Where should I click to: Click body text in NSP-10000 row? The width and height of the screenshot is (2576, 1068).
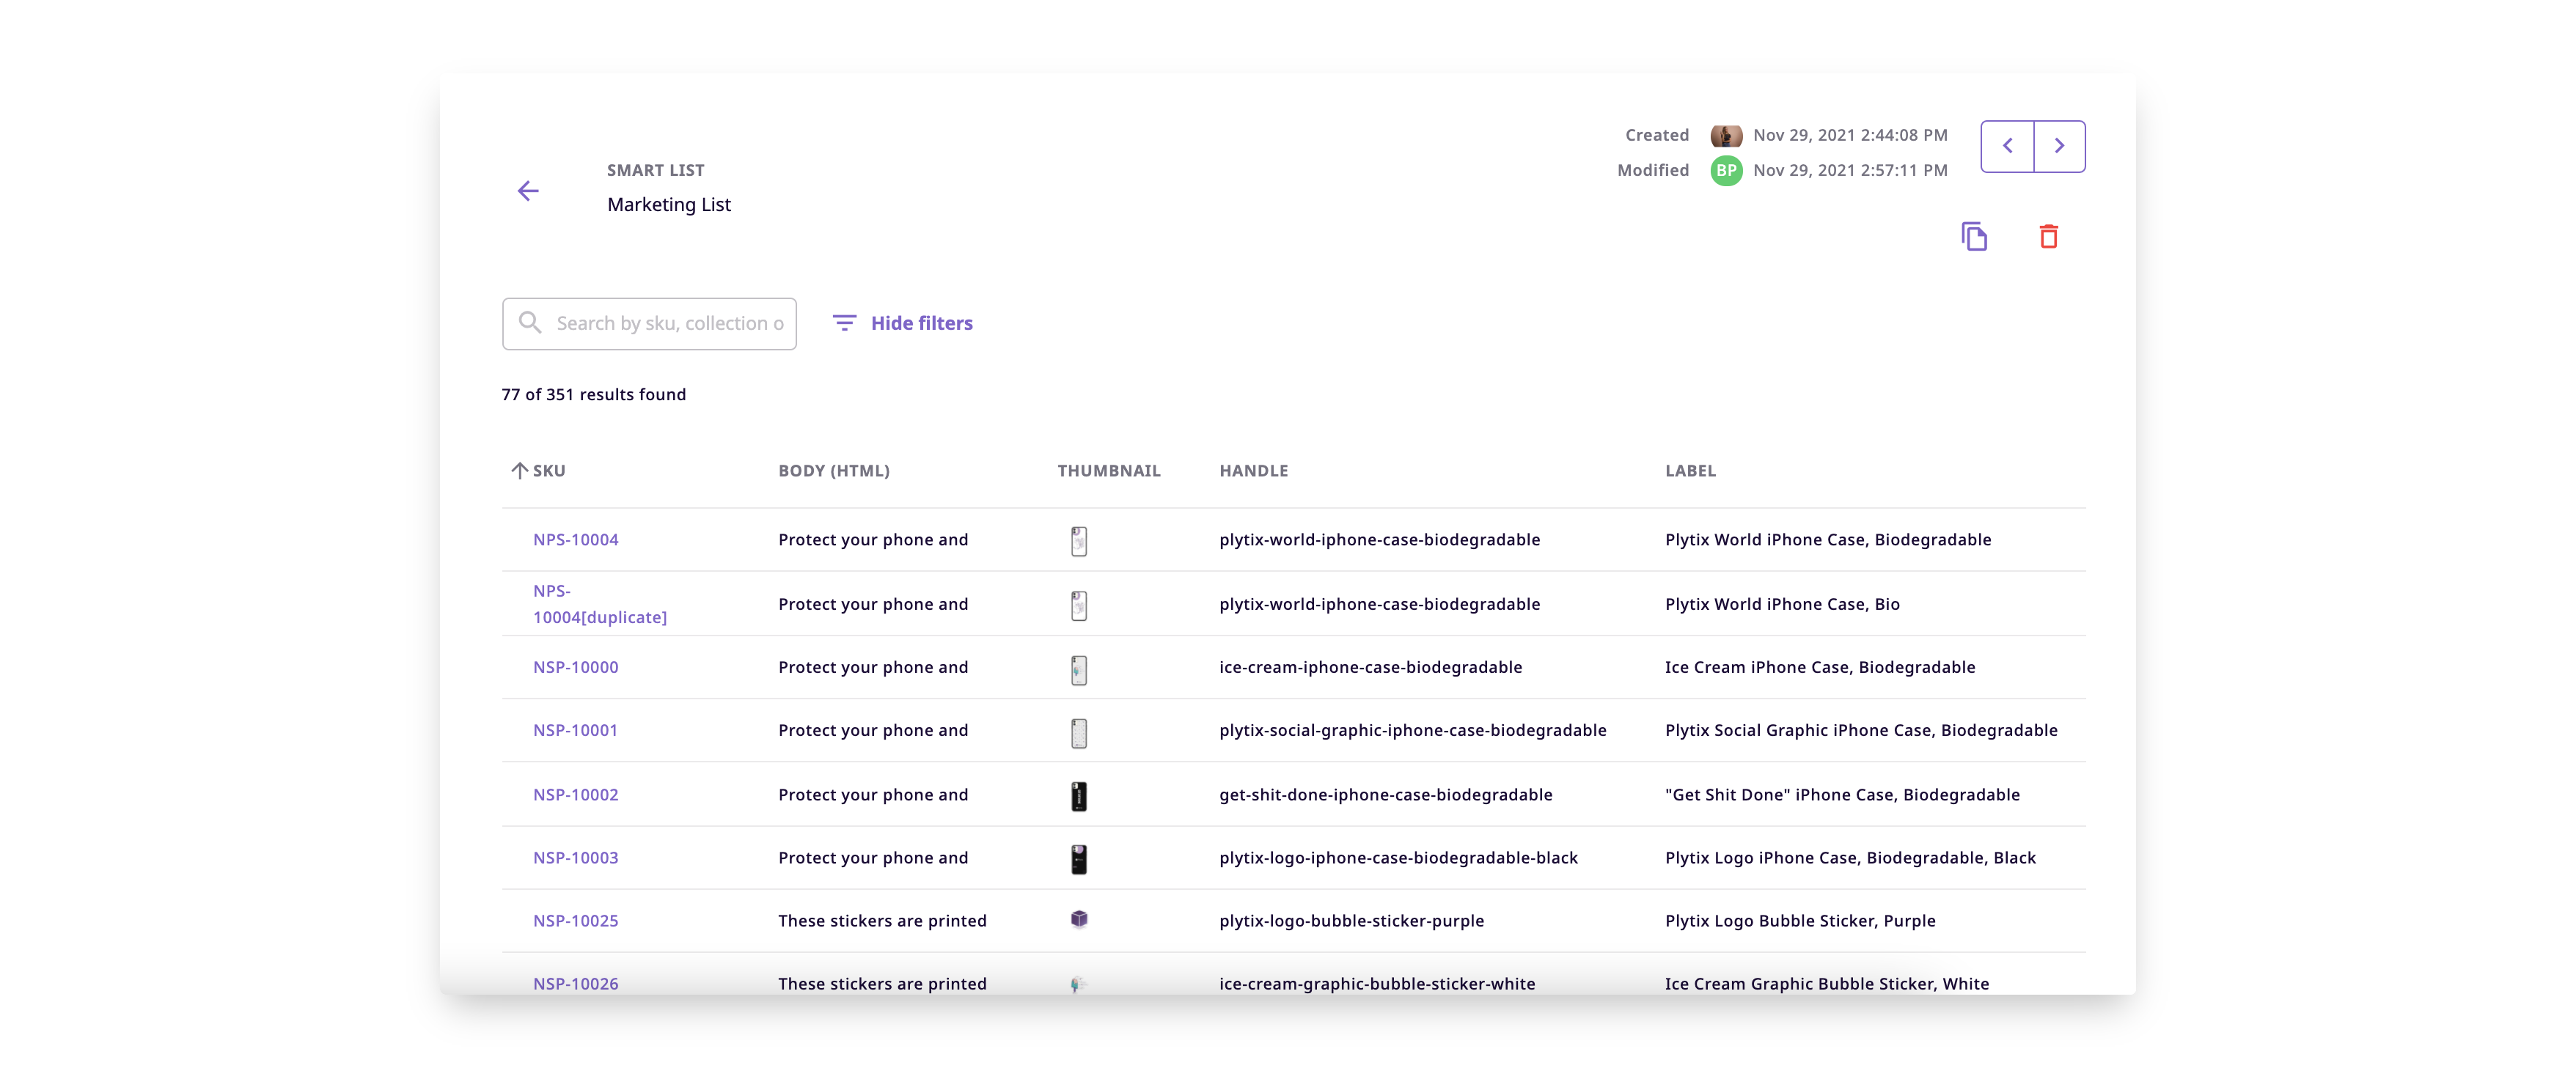point(872,667)
